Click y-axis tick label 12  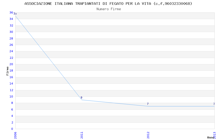[x=11, y=90]
